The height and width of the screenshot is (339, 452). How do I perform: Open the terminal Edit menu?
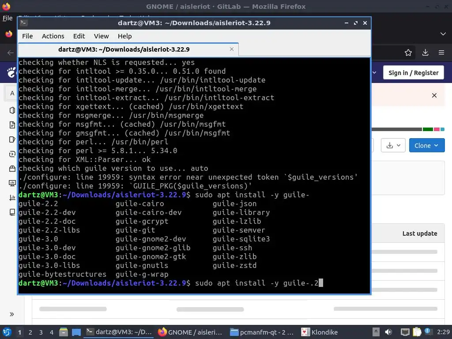[79, 36]
